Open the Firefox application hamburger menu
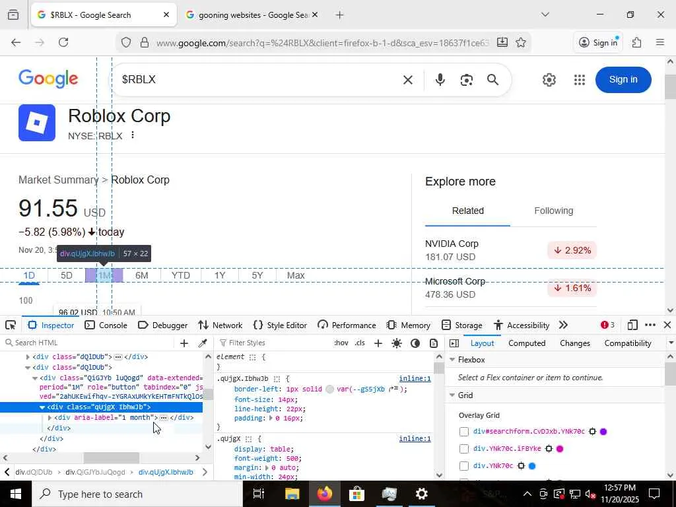The image size is (676, 507). point(659,42)
